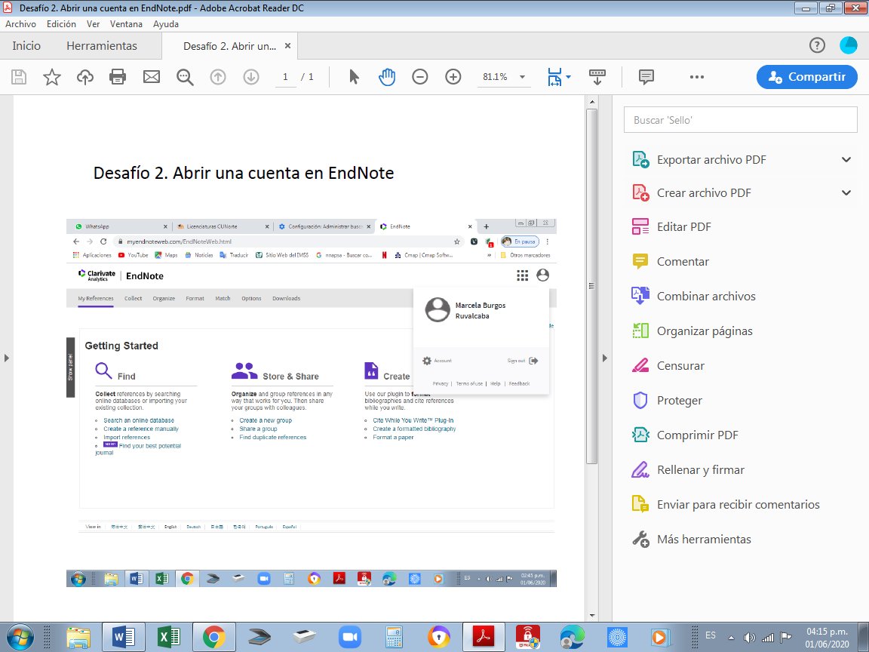869x652 pixels.
Task: Expand the Exportar archivo PDF chevron
Action: (846, 160)
